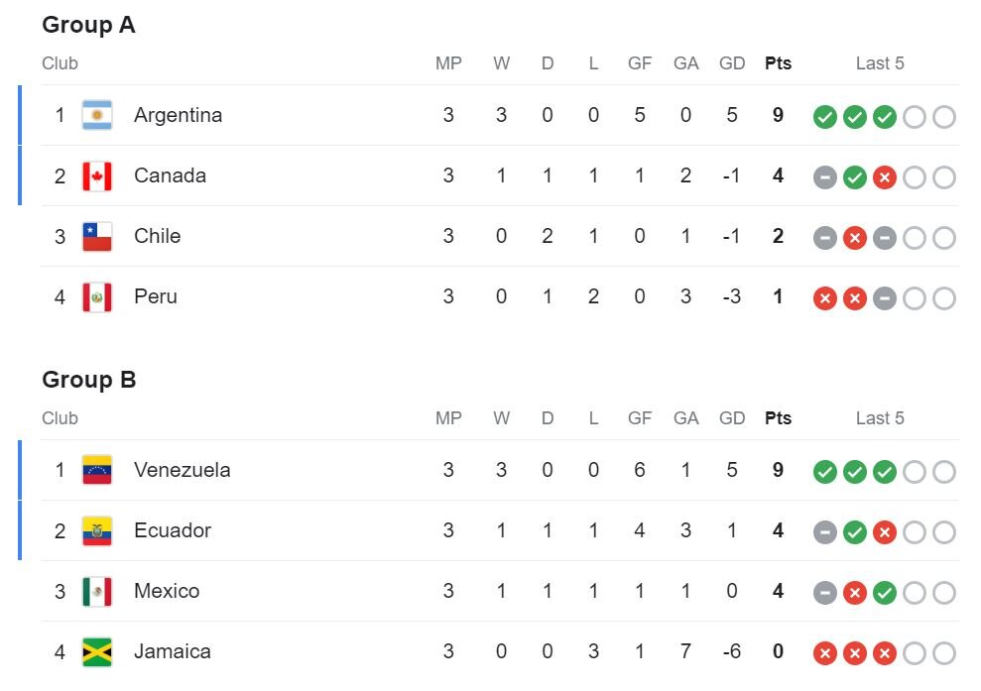Click Jamaica's first red loss icon
The width and height of the screenshot is (981, 691).
tap(824, 653)
